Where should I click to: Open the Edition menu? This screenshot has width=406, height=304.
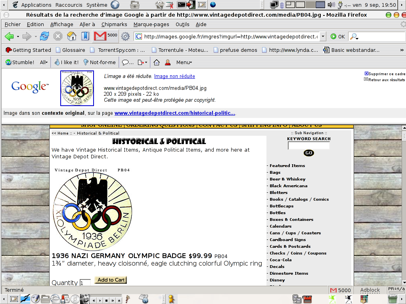click(x=35, y=24)
